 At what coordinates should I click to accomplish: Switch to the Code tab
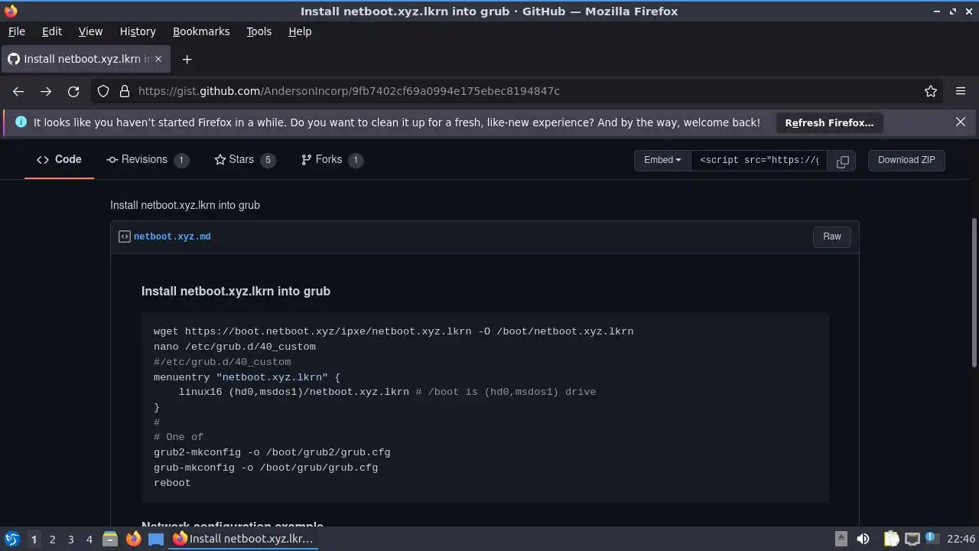point(59,159)
